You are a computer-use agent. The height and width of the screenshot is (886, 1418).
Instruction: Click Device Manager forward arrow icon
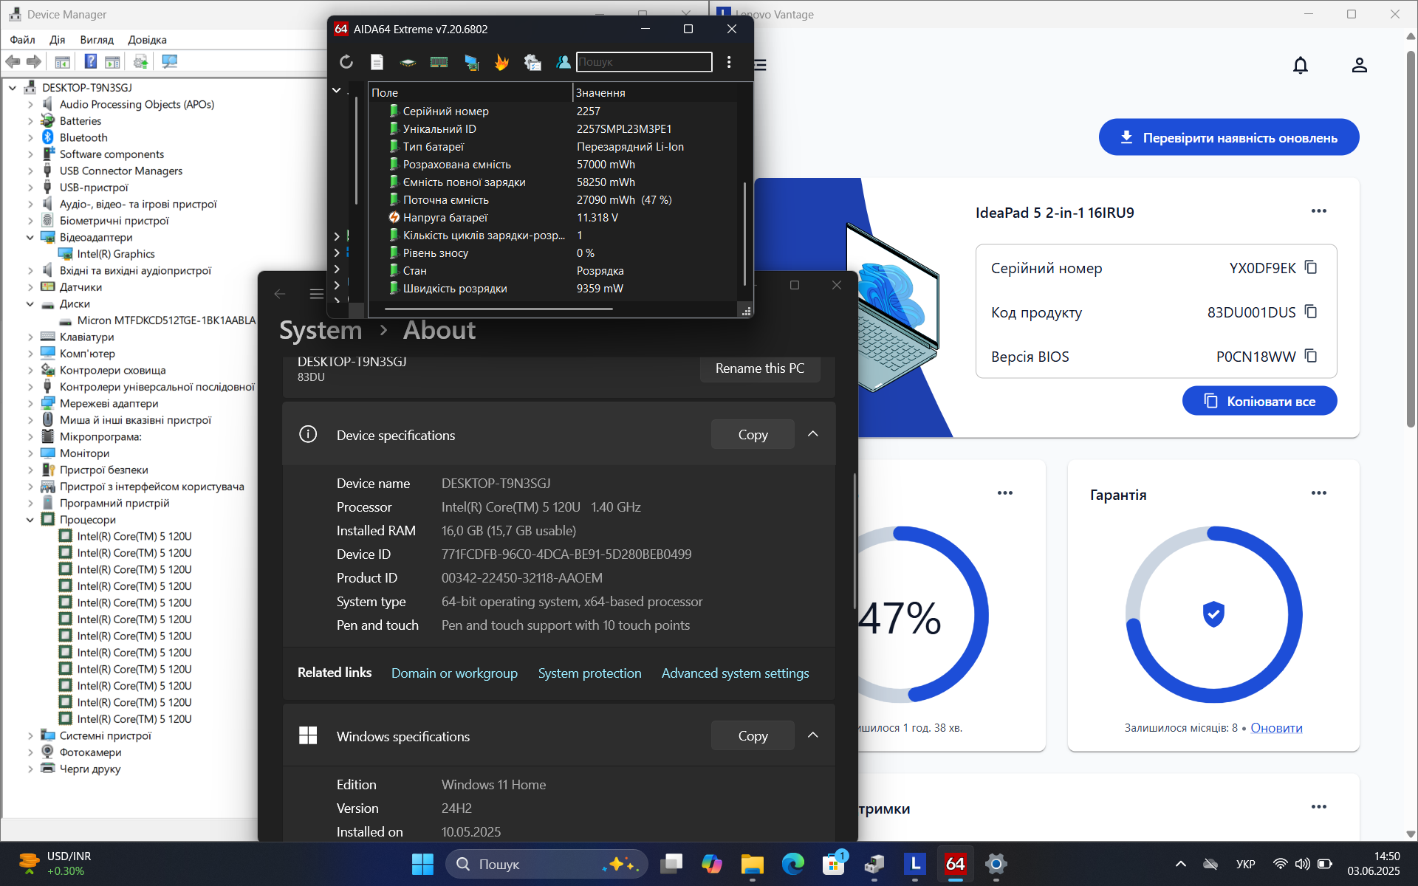tap(33, 61)
